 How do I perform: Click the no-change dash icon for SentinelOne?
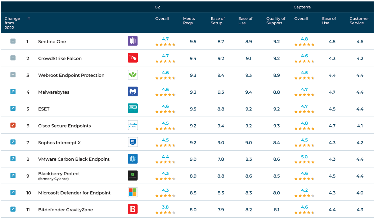[x=13, y=41]
